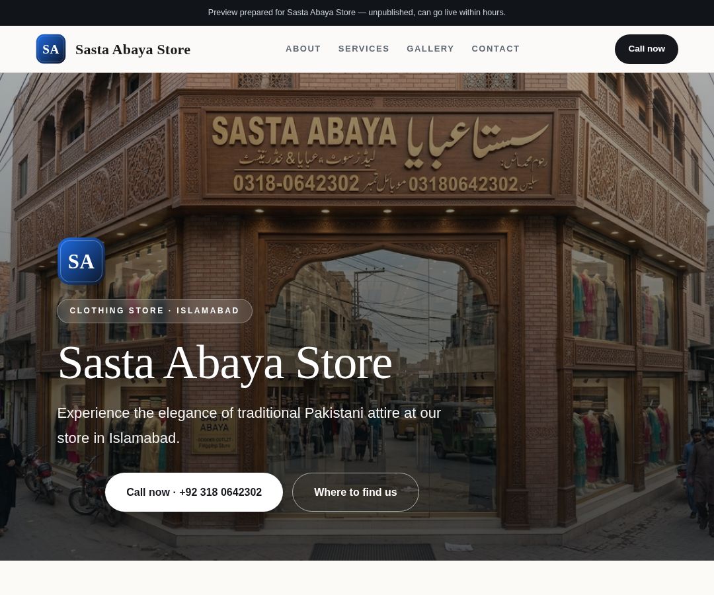The height and width of the screenshot is (595, 714).
Task: Open the About nav item
Action: (x=303, y=49)
